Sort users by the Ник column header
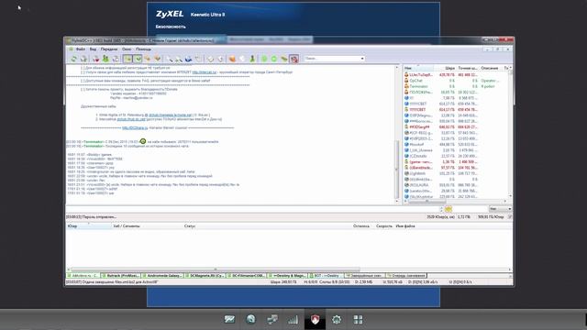Screen dimensions: 587x330 tap(418, 68)
